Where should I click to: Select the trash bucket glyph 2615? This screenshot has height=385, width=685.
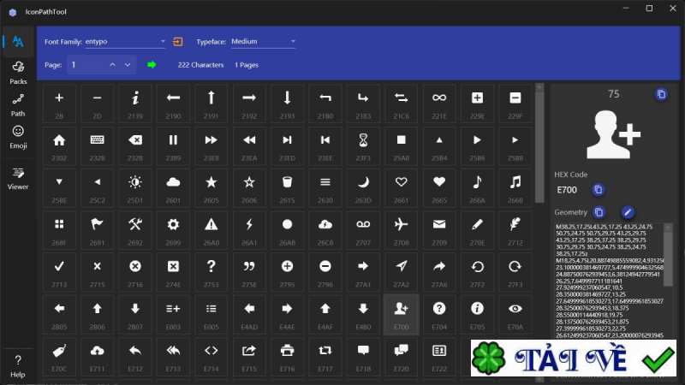(x=287, y=187)
